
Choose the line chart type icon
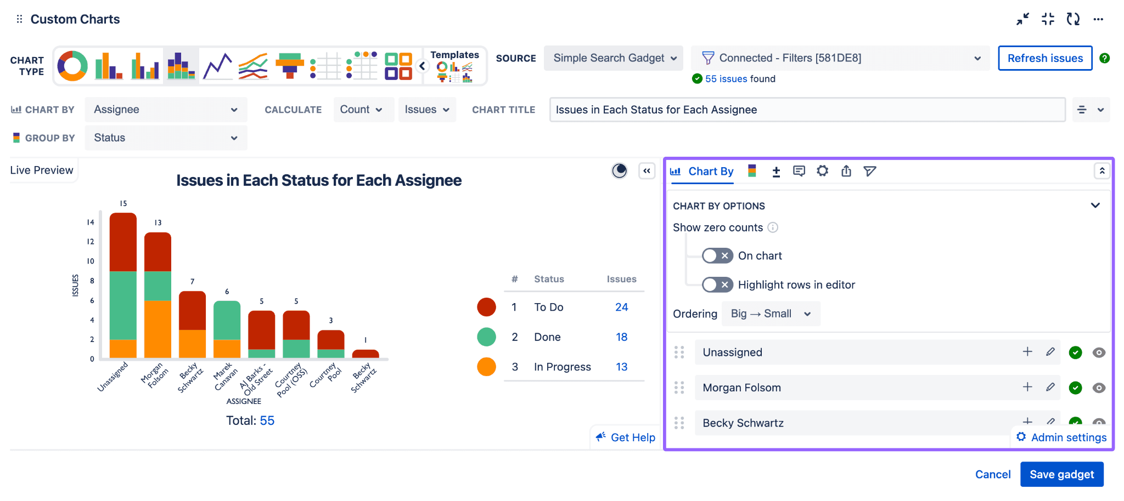[217, 66]
